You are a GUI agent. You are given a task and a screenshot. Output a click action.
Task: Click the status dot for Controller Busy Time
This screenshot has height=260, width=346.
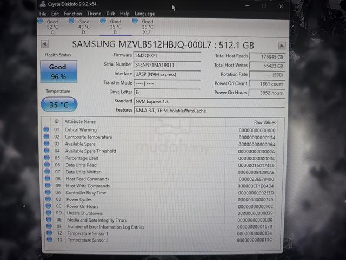point(48,192)
